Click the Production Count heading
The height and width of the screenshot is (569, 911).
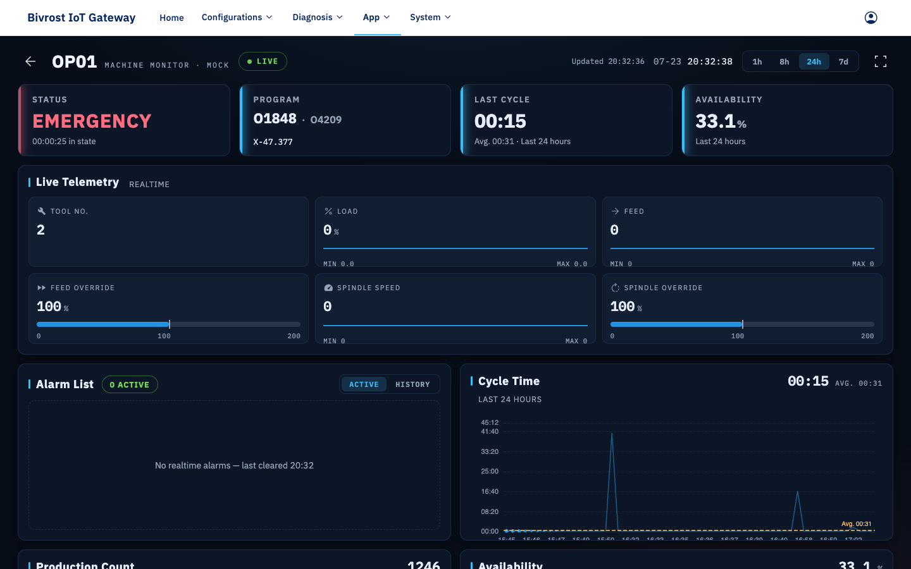85,565
